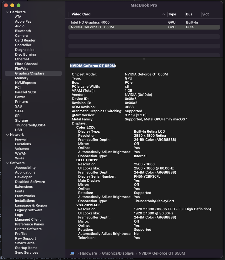
Task: Open Locations under Network
Action: pos(23,144)
